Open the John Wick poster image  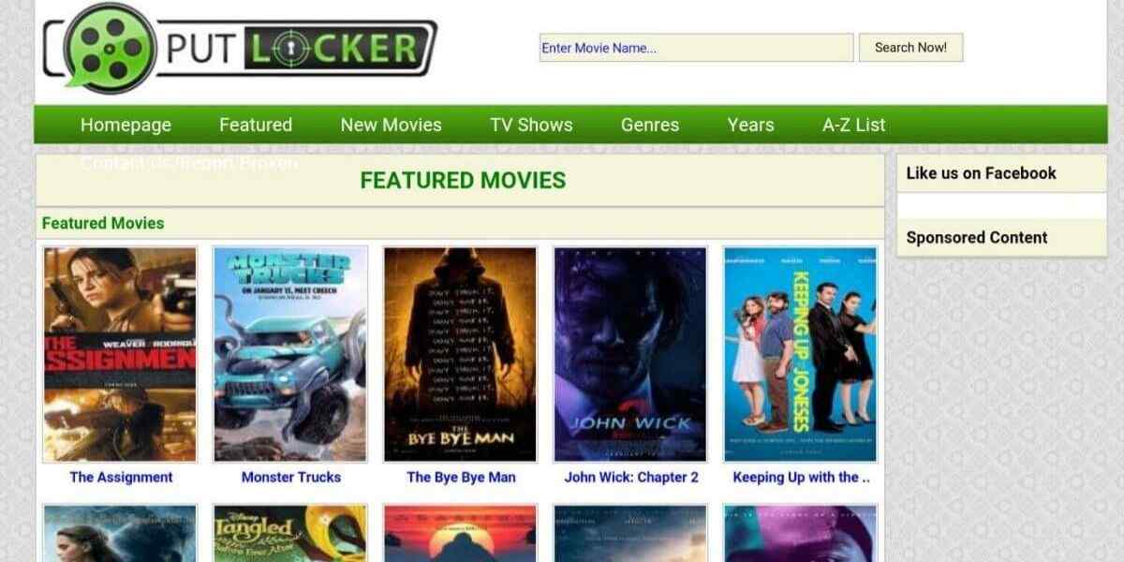pyautogui.click(x=630, y=354)
